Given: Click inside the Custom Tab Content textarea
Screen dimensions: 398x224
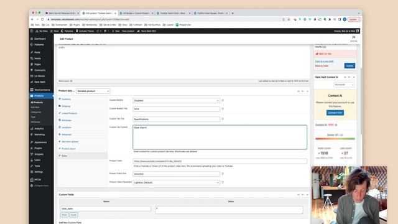Looking at the screenshot, I should click(x=220, y=137).
